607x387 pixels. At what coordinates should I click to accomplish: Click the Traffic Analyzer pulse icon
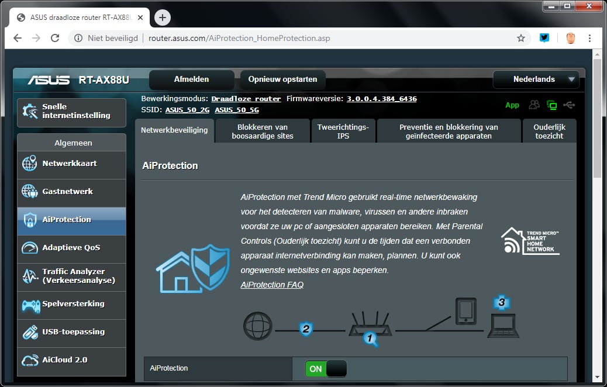(x=30, y=276)
